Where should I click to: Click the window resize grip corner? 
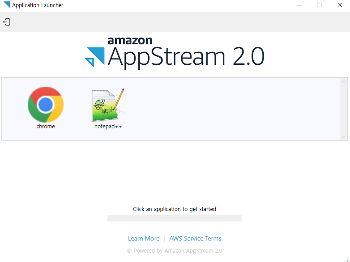click(347, 259)
